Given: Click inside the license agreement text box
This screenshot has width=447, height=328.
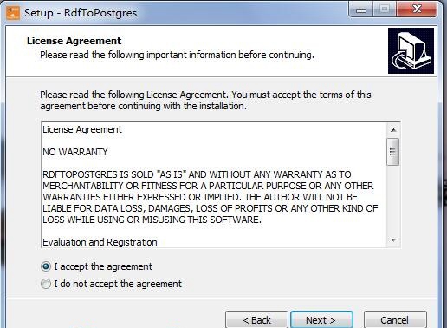Looking at the screenshot, I should (215, 185).
